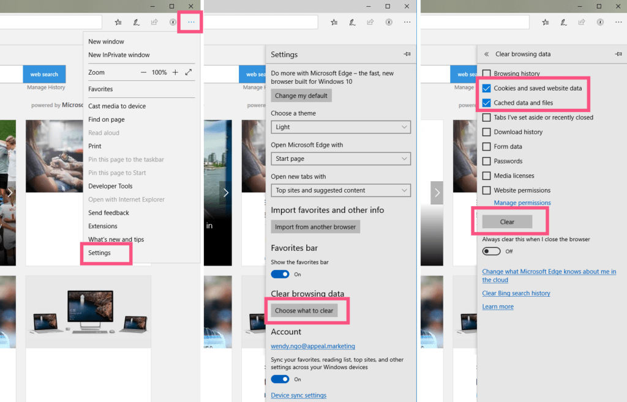
Task: Expand the Choose a theme dropdown showing Light
Action: (x=340, y=127)
